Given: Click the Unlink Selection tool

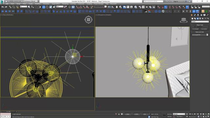Looking at the screenshot, I should point(14,7).
